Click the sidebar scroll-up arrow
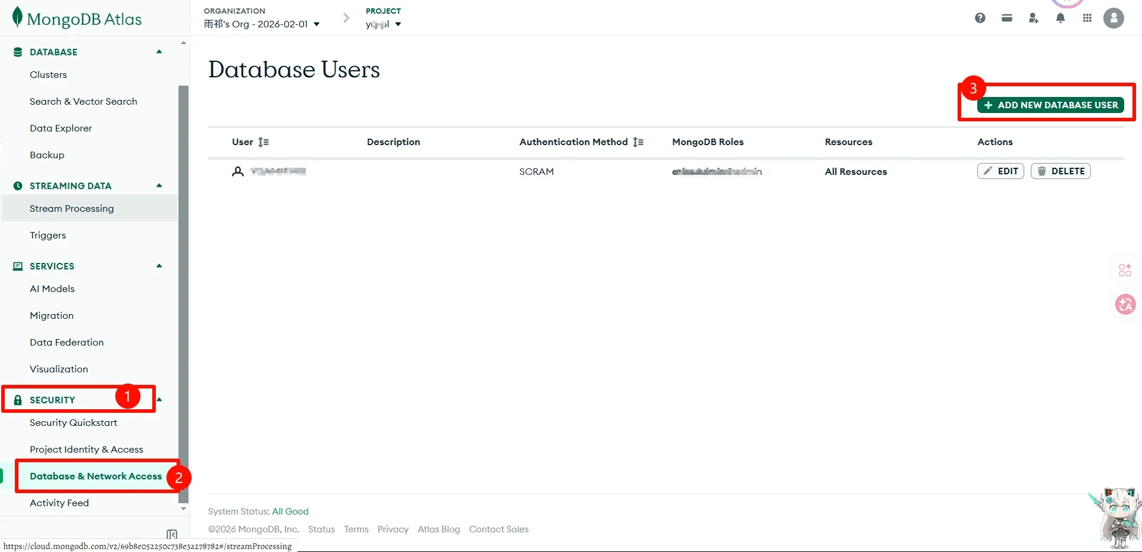Image resolution: width=1142 pixels, height=552 pixels. (x=183, y=43)
